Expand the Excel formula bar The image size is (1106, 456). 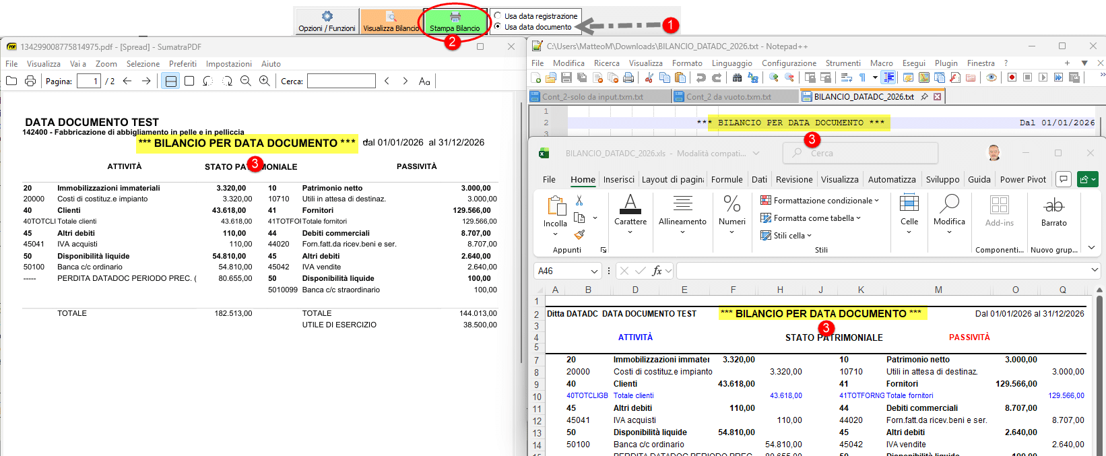(x=1095, y=270)
